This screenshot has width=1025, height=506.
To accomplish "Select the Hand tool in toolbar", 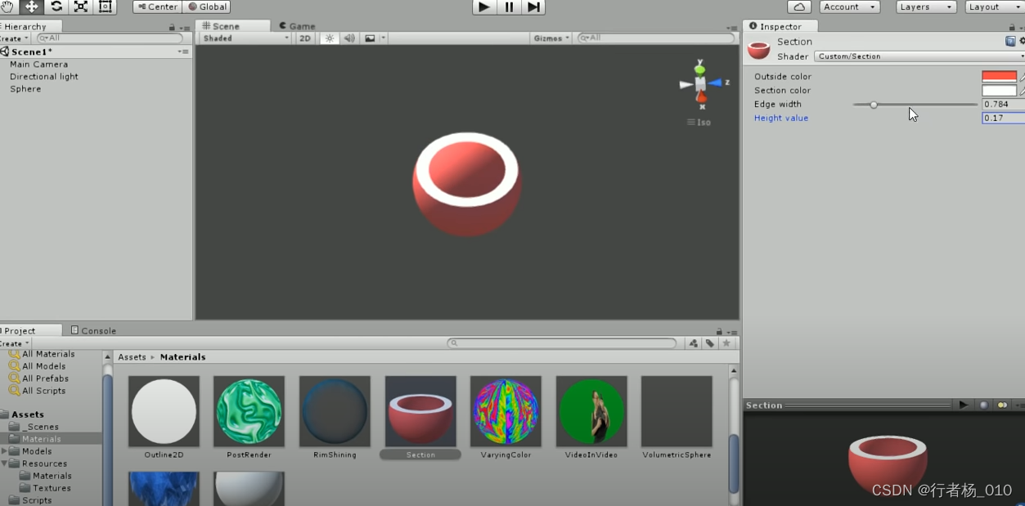I will click(7, 7).
